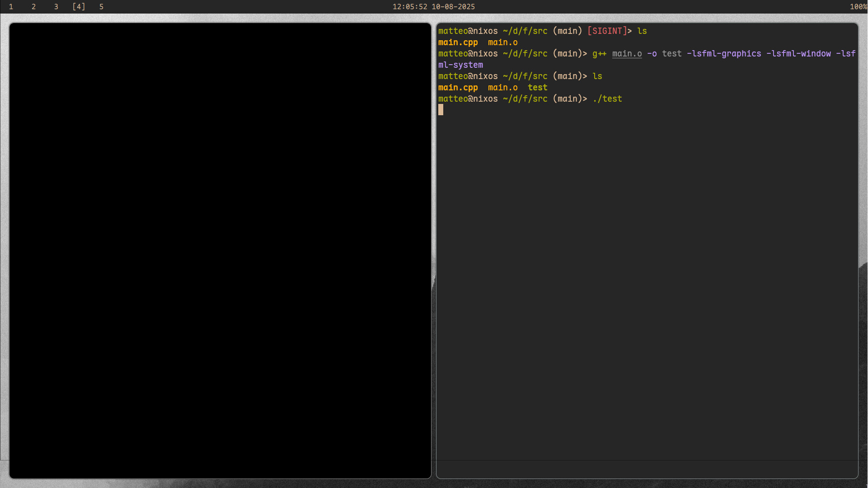Image resolution: width=868 pixels, height=488 pixels.
Task: Click the terminal cursor block
Action: (441, 110)
